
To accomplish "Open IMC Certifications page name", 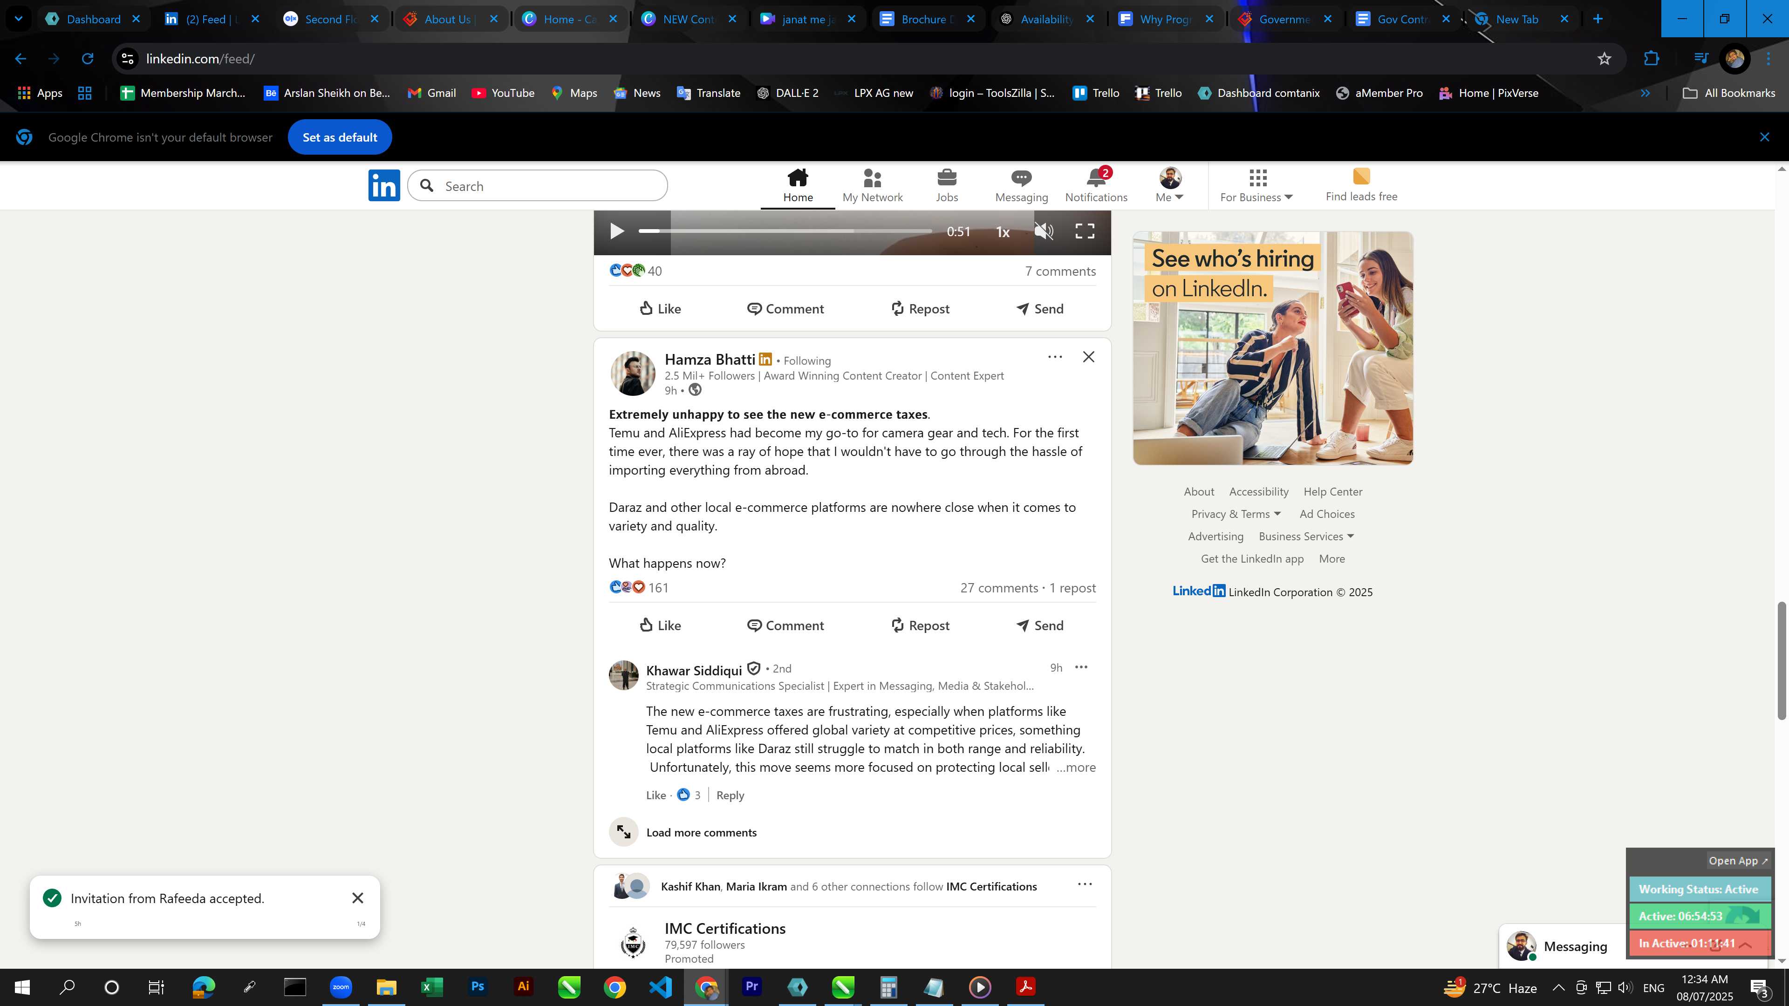I will [724, 929].
